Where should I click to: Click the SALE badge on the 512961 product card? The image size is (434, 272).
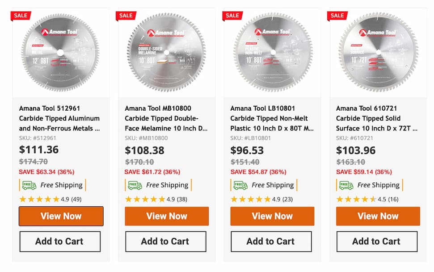point(21,15)
